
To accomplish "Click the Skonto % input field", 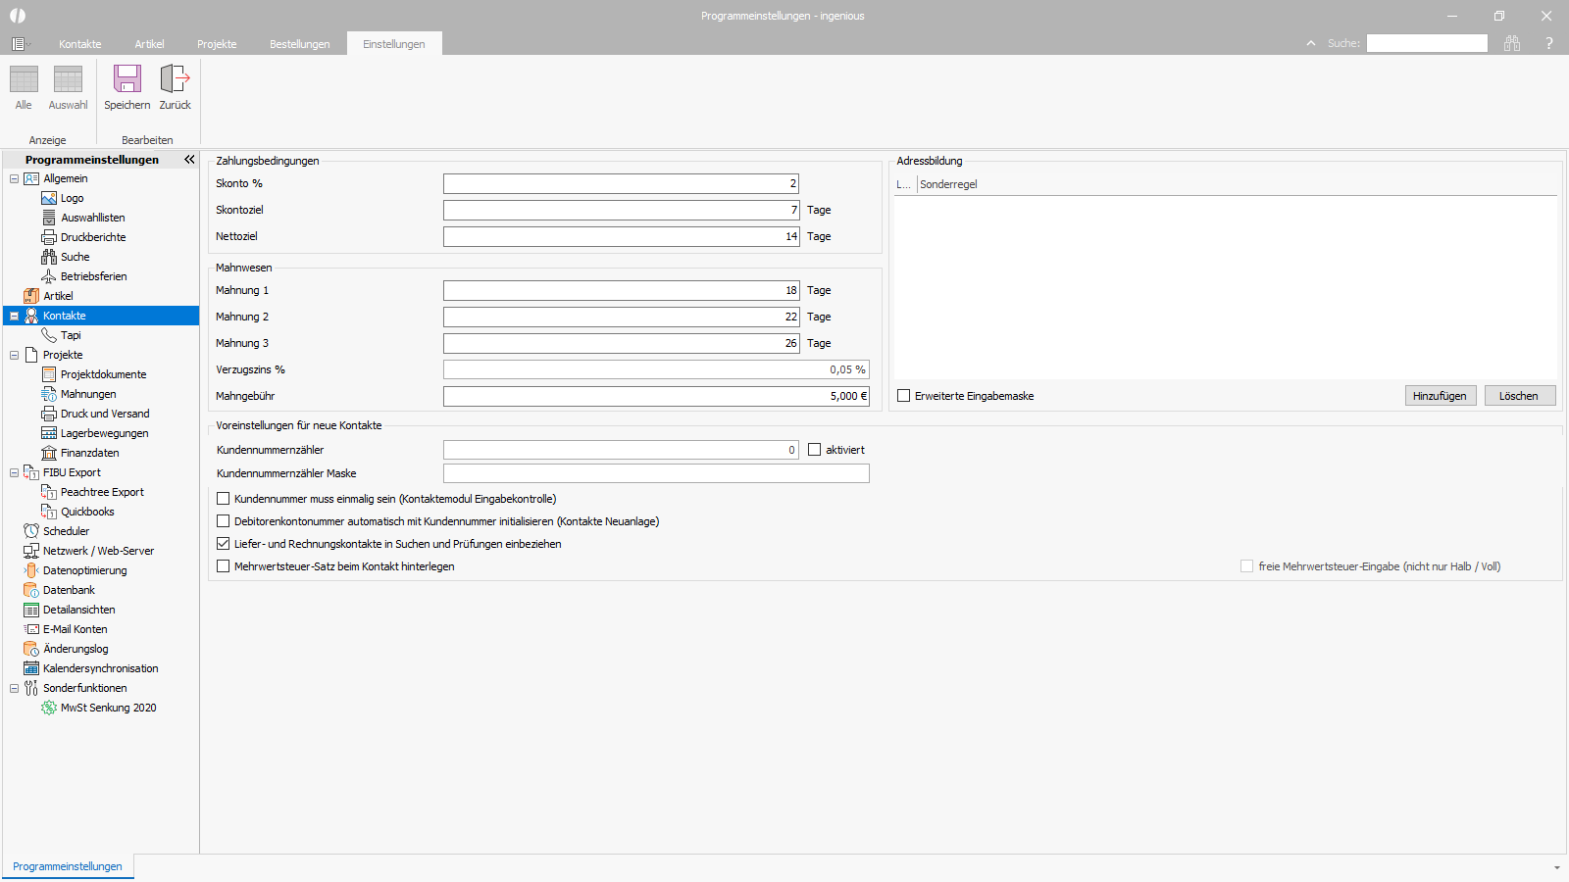I will (x=621, y=183).
